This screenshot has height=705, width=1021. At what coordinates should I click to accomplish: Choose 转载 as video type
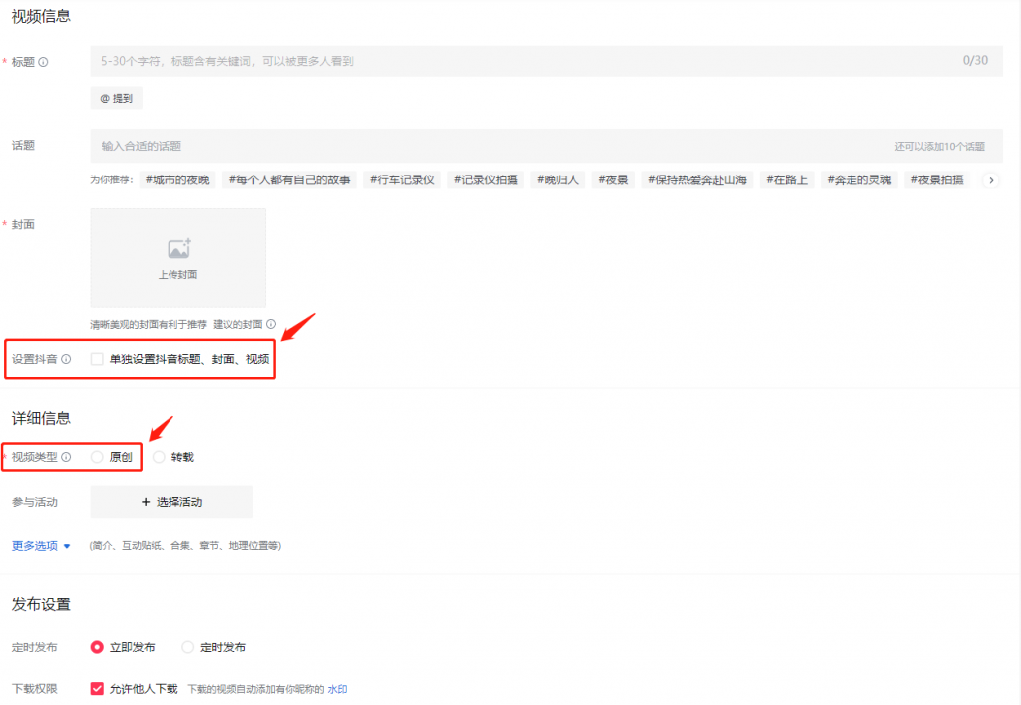(x=160, y=456)
